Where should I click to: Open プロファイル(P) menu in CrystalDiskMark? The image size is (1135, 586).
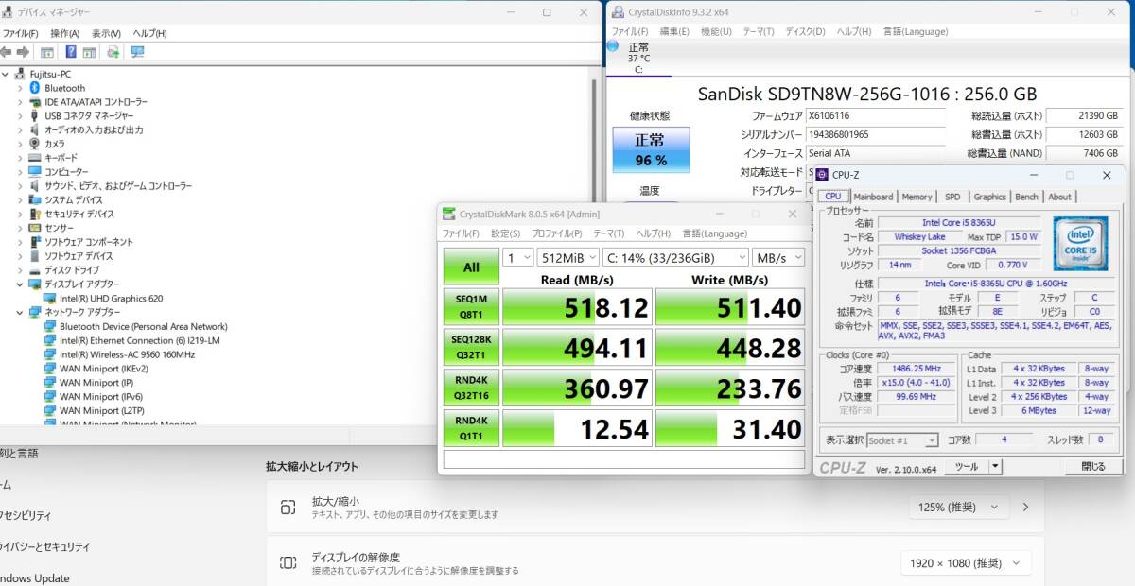(x=556, y=233)
